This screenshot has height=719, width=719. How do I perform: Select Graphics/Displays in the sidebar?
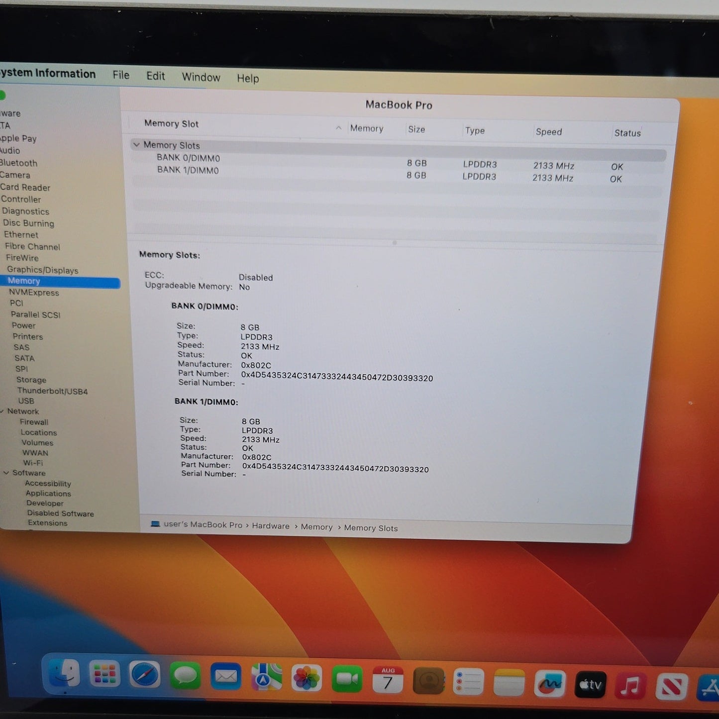(43, 270)
